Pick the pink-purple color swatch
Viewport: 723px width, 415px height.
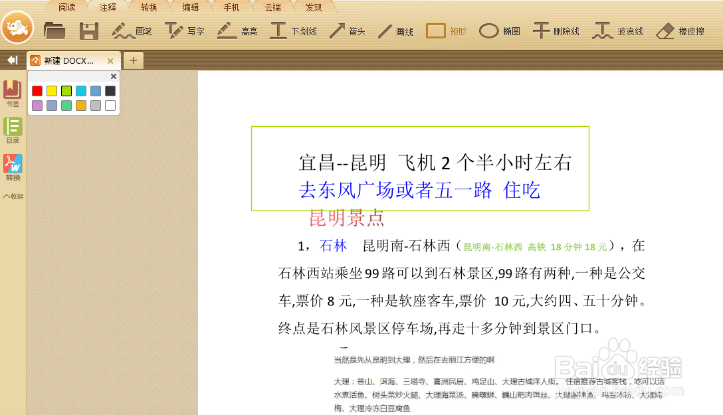tap(37, 106)
